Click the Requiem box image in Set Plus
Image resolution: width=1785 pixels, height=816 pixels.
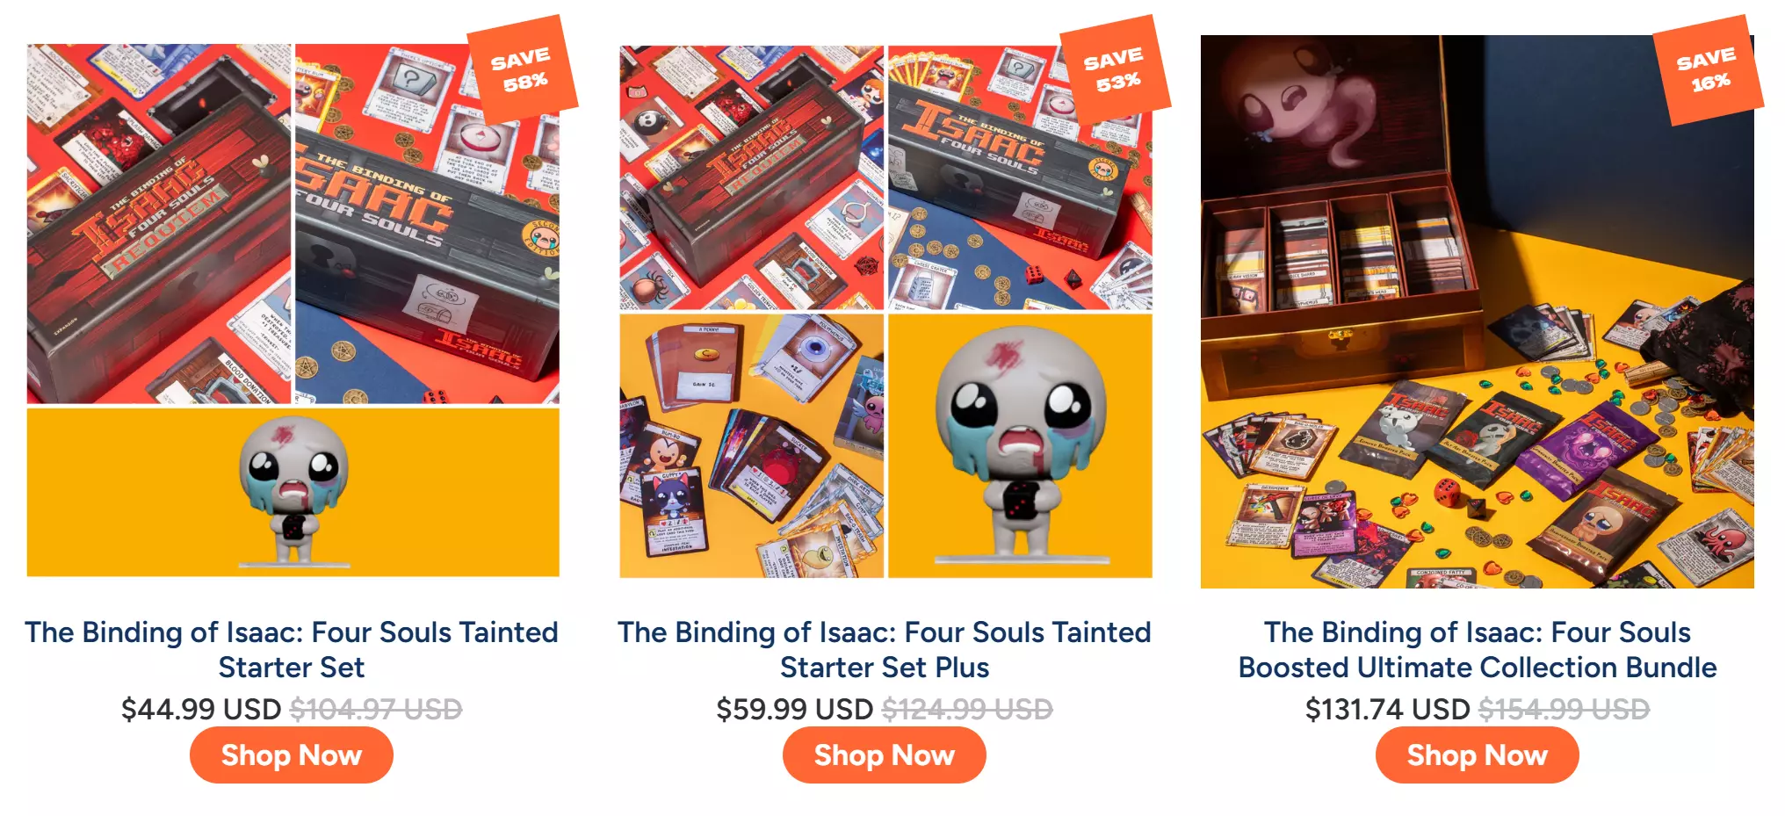[x=752, y=177]
